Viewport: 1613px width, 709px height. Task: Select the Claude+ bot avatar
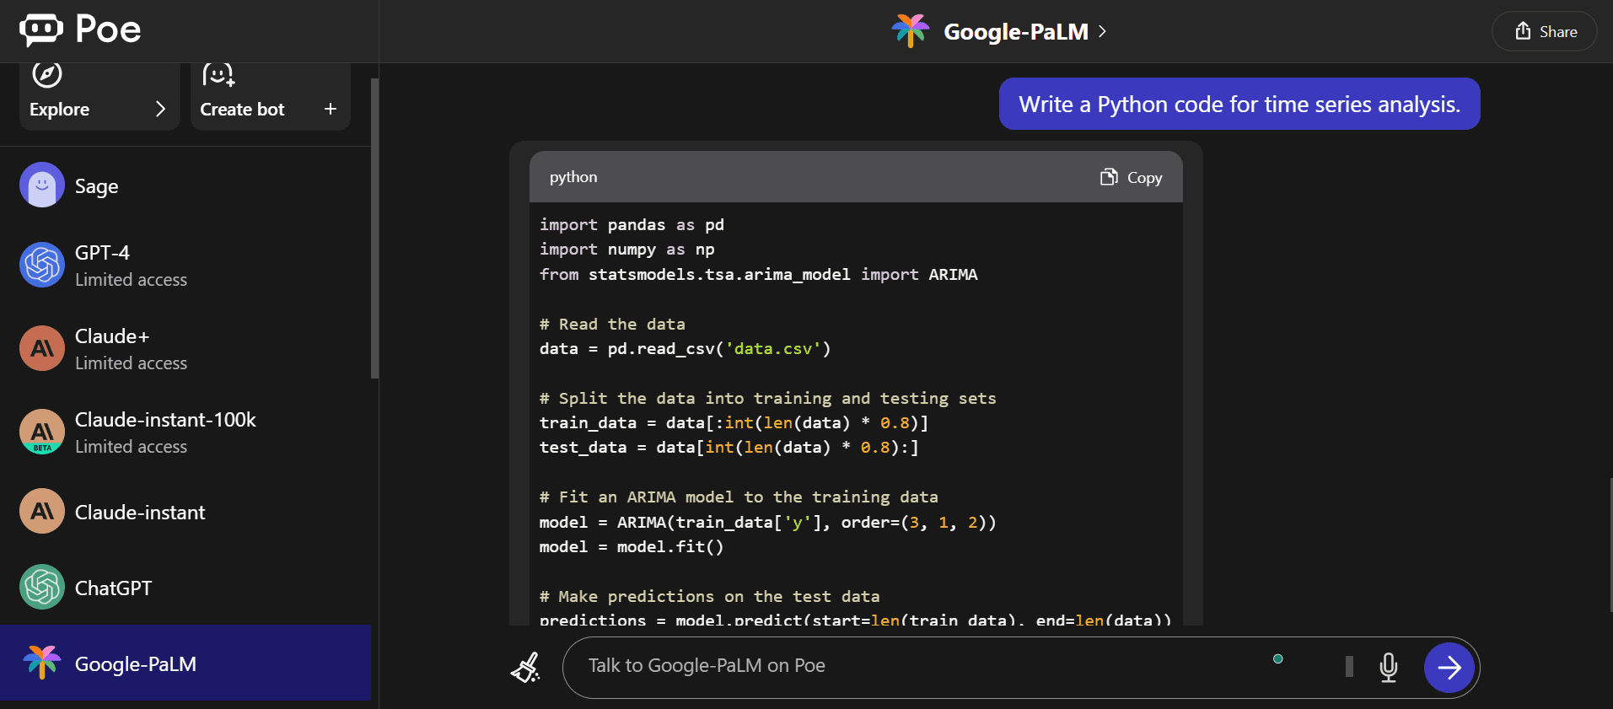click(42, 348)
